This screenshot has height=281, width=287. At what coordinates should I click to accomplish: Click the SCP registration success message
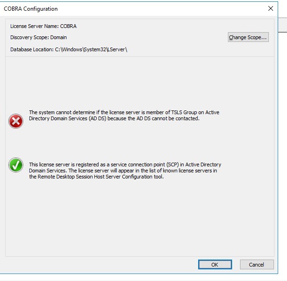(x=125, y=171)
